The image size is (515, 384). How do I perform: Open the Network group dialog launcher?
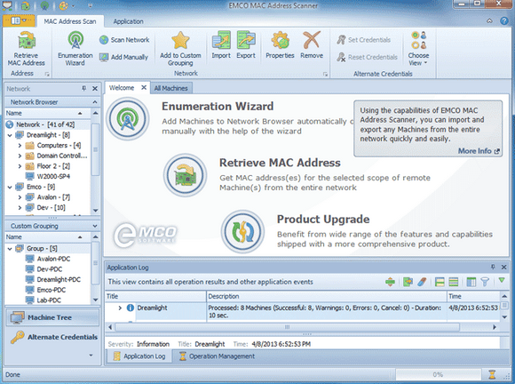(x=325, y=75)
